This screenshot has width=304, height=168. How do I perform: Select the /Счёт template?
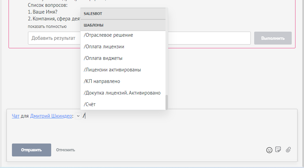(89, 104)
